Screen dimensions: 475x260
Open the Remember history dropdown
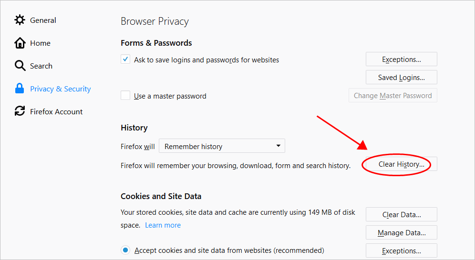click(222, 146)
